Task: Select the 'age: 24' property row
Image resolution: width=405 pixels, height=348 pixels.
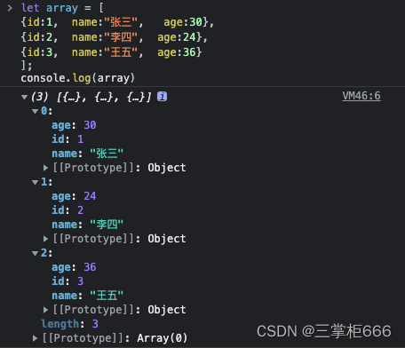Action: (x=74, y=196)
